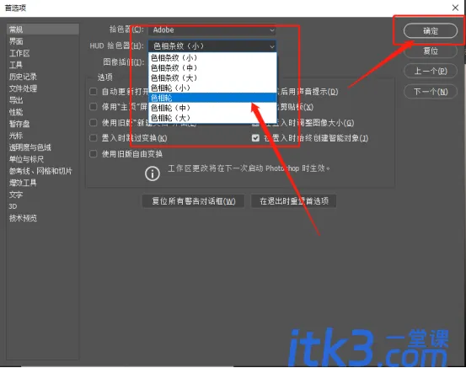
Task: Select 文字 category in sidebar
Action: 43,195
